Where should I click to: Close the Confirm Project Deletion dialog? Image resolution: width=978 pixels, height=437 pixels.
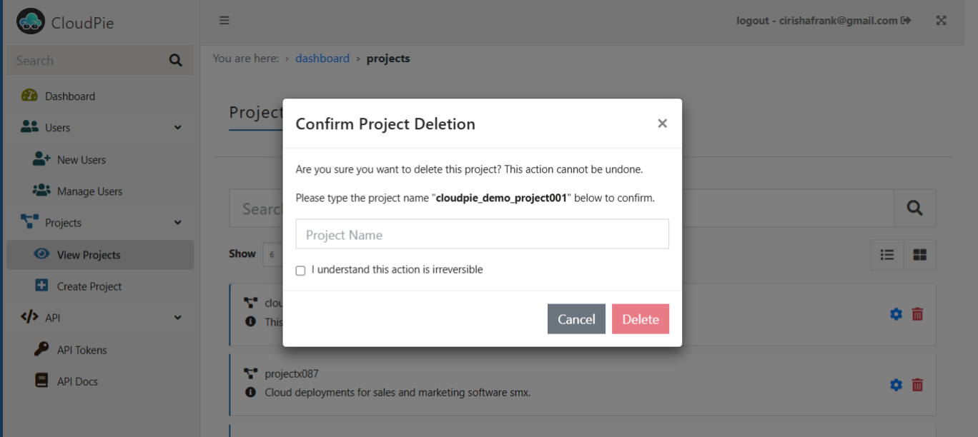pos(662,124)
